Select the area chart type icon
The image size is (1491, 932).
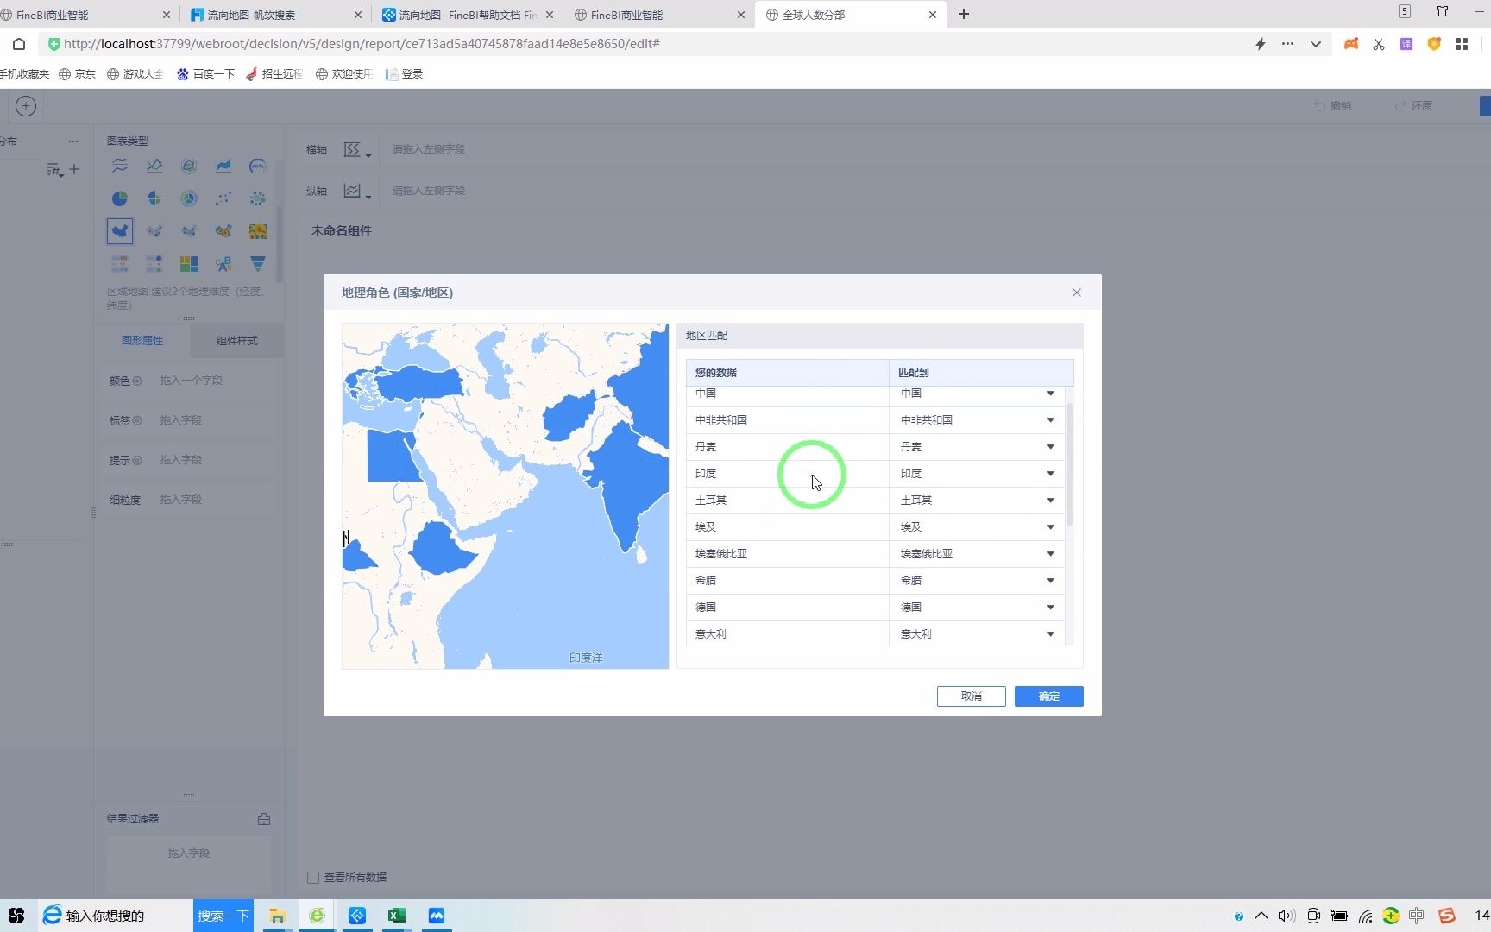pos(223,166)
